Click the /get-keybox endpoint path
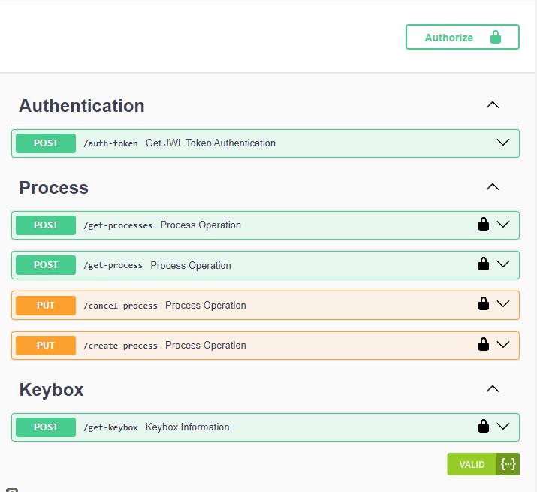537x492 pixels. tap(110, 427)
